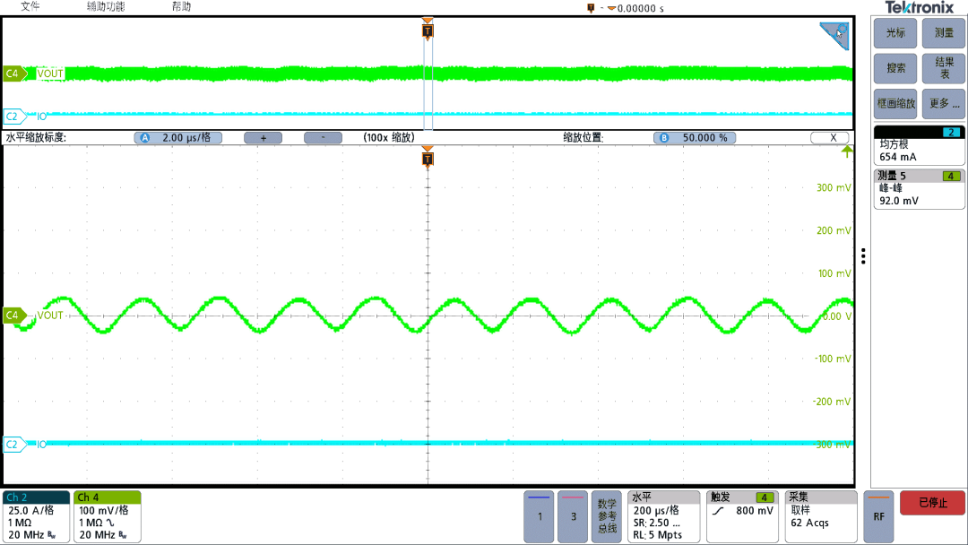Click the 0.00000 s trigger delay readout
Image resolution: width=968 pixels, height=545 pixels.
pyautogui.click(x=640, y=9)
